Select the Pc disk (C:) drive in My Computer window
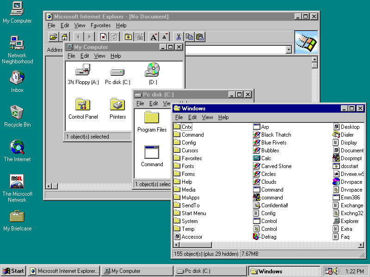The image size is (370, 277). pos(117,72)
